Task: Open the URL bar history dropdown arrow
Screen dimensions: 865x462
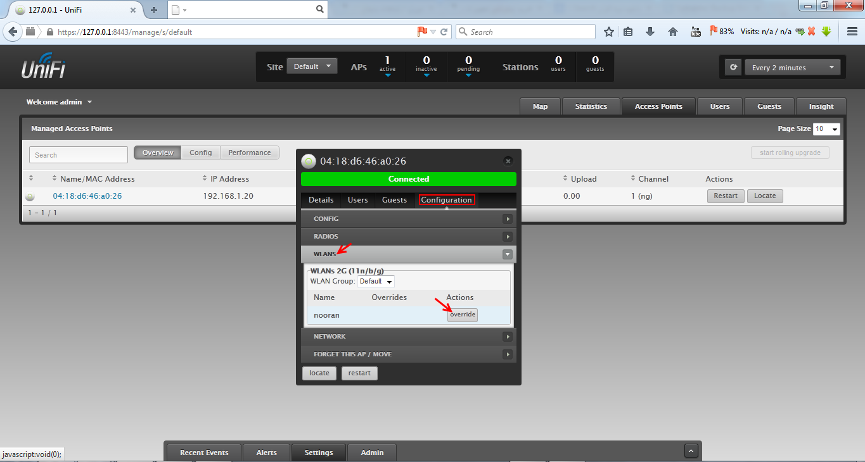Action: 433,32
